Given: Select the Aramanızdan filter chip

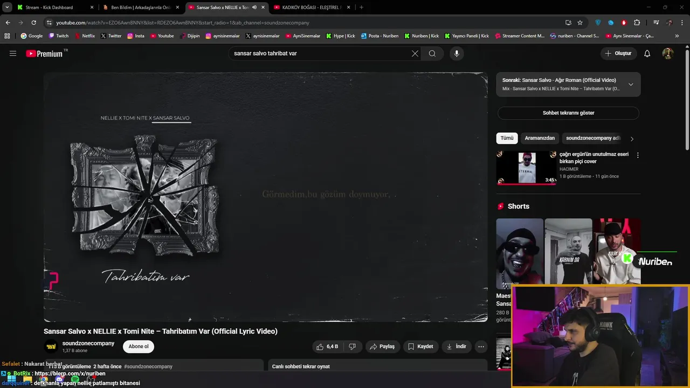Looking at the screenshot, I should 540,138.
